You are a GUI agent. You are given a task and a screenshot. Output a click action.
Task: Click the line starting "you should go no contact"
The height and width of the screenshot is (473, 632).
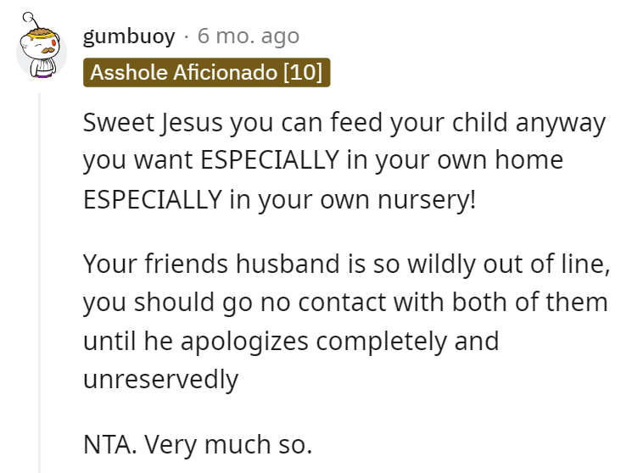344,302
